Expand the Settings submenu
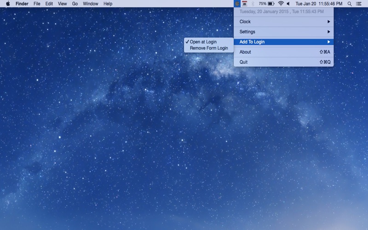 283,32
